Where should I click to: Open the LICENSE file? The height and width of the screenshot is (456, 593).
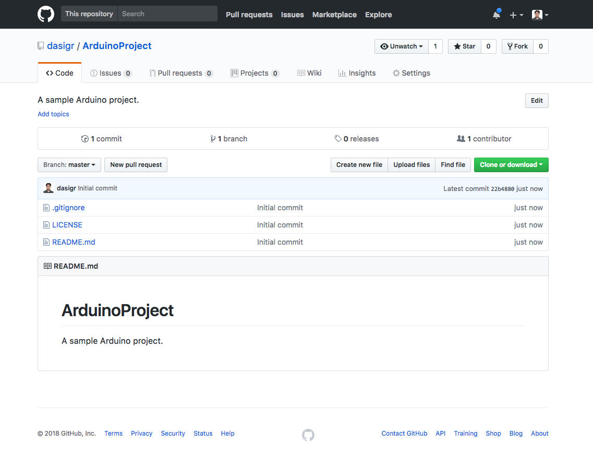67,225
